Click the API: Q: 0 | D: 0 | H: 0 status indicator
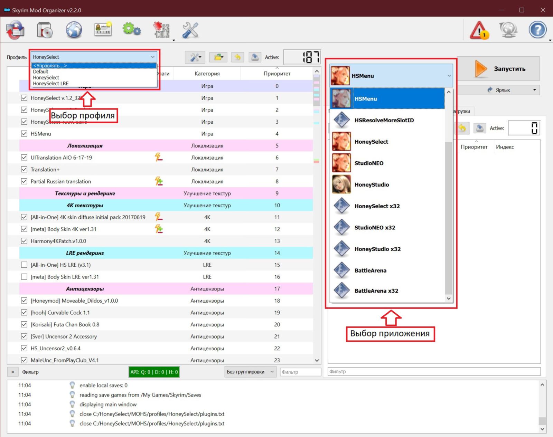The width and height of the screenshot is (553, 437). [154, 372]
